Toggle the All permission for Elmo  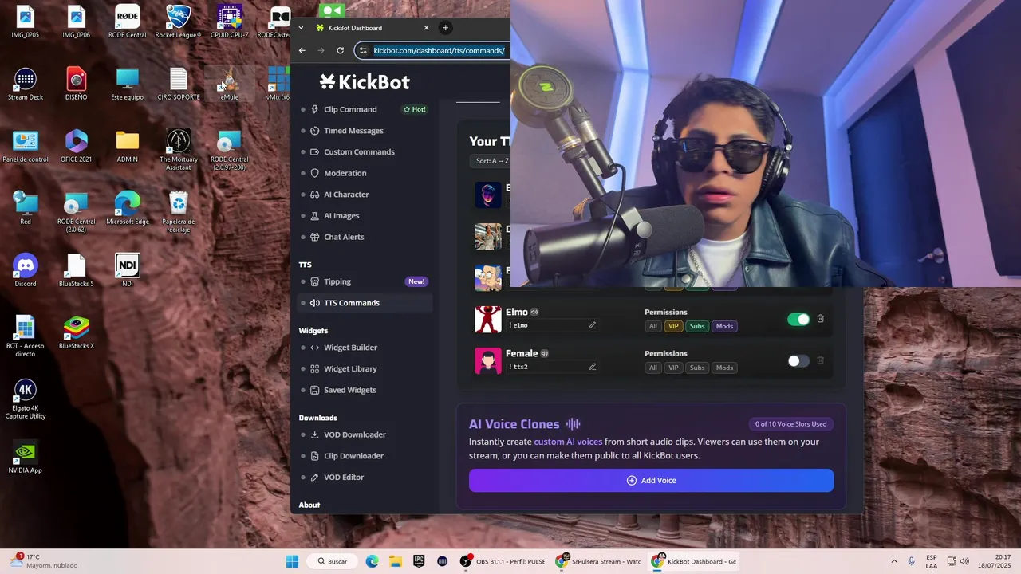[x=653, y=326]
